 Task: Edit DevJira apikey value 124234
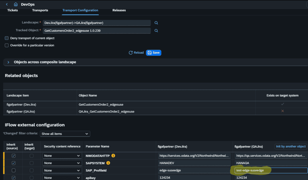coord(194,178)
